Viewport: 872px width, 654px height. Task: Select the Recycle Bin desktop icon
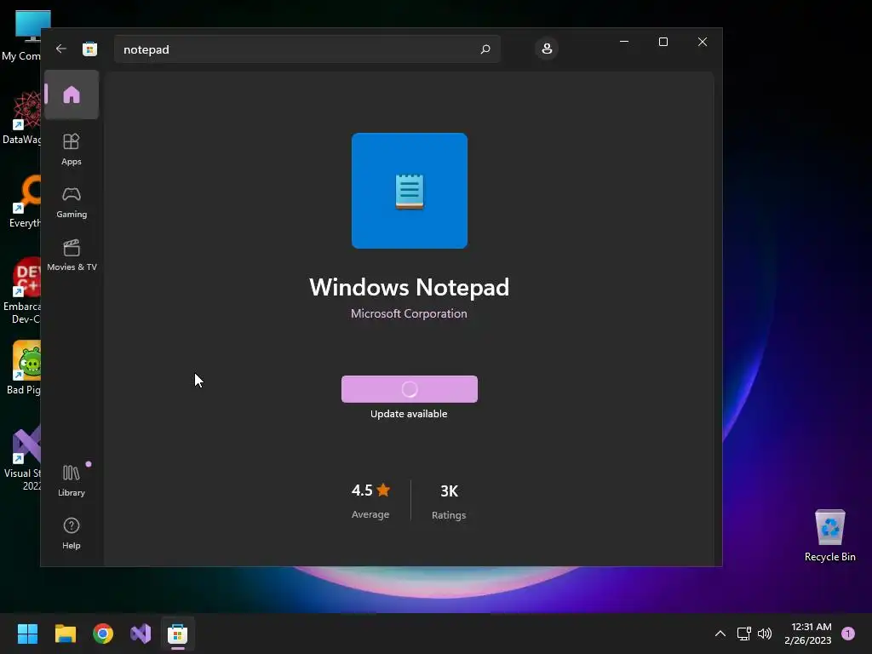pos(829,536)
